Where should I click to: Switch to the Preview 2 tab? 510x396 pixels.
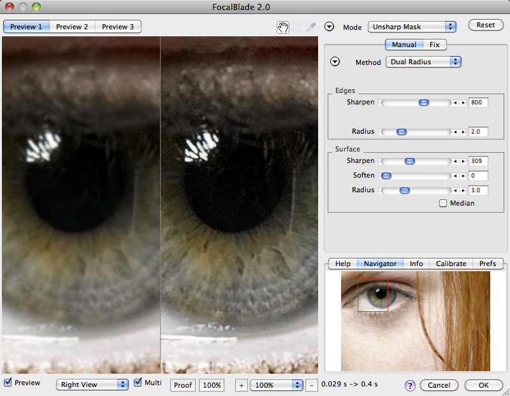[72, 27]
